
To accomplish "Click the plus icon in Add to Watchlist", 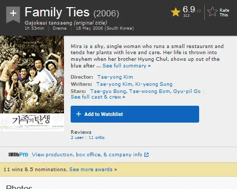I will (78, 114).
